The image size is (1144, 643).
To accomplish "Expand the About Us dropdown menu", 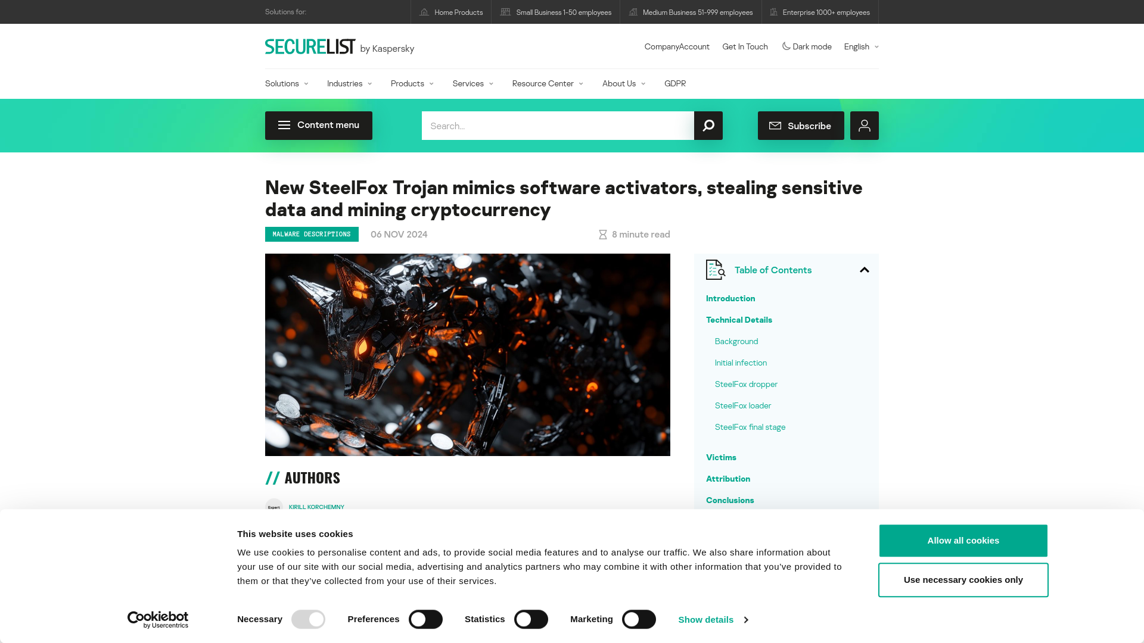I will (624, 83).
